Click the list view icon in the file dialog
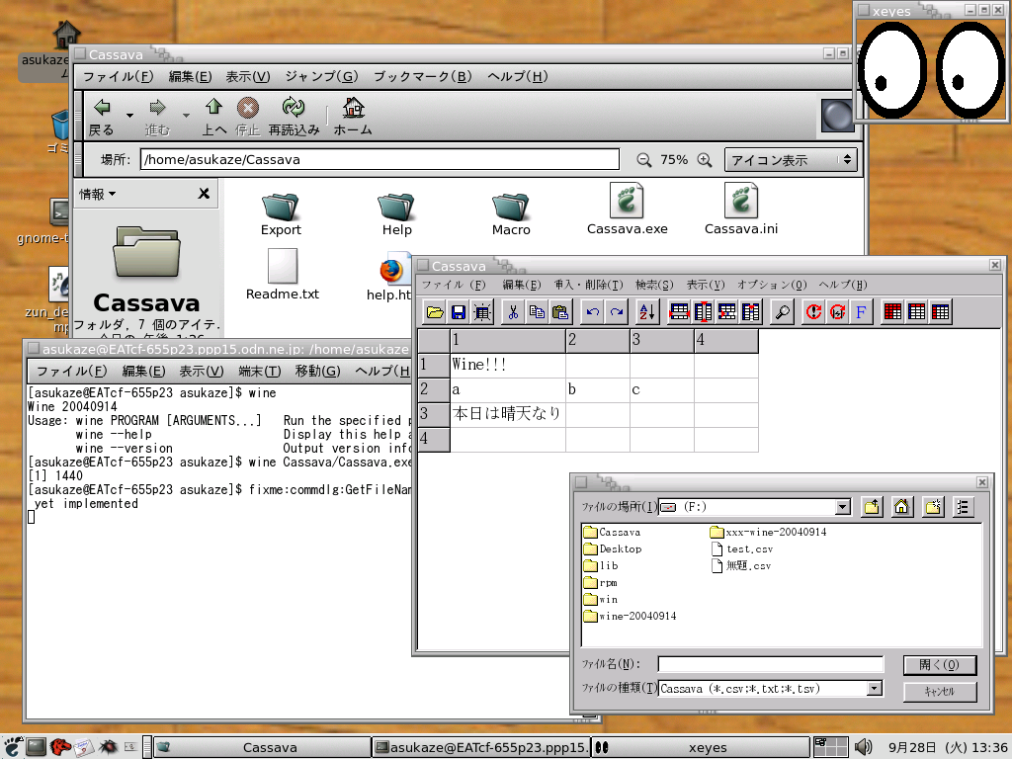This screenshot has height=759, width=1012. coord(963,507)
